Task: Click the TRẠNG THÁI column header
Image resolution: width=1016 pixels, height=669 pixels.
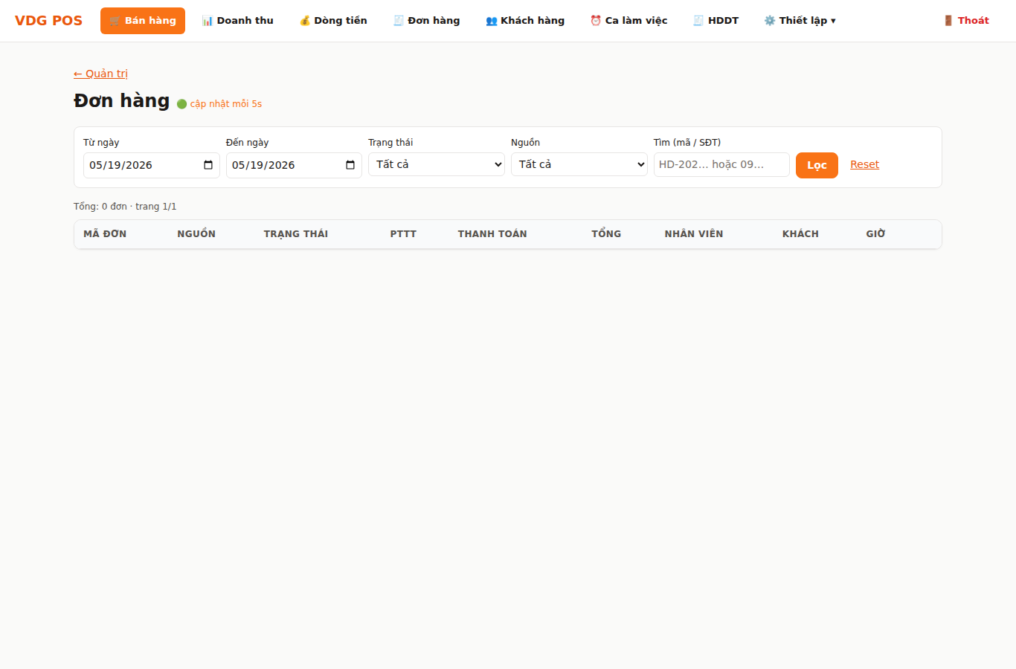Action: 296,234
